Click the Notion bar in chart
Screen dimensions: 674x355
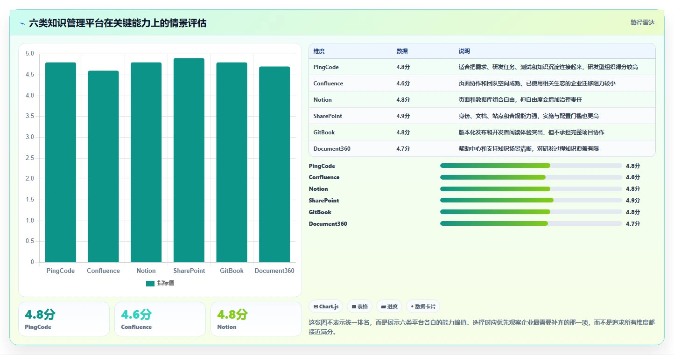(x=146, y=162)
